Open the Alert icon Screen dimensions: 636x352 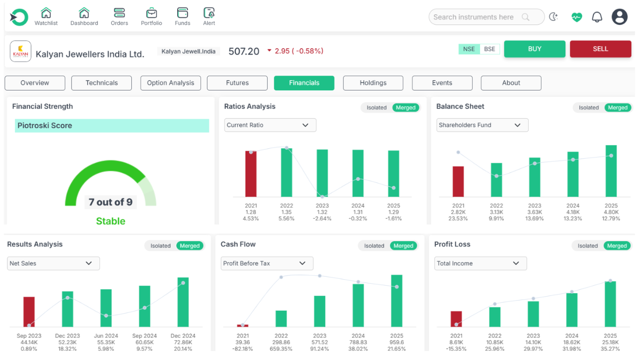tap(209, 13)
